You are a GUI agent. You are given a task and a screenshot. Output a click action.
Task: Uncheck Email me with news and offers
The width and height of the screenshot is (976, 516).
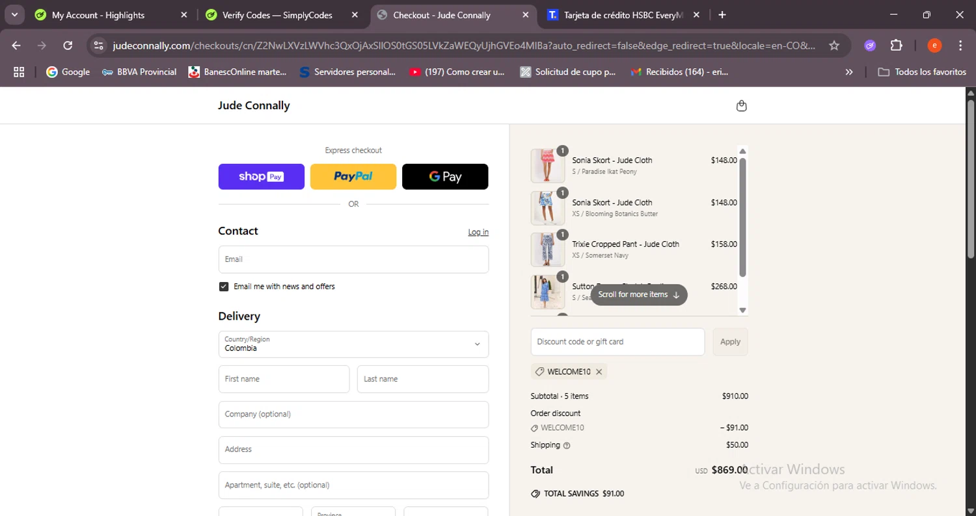tap(224, 287)
